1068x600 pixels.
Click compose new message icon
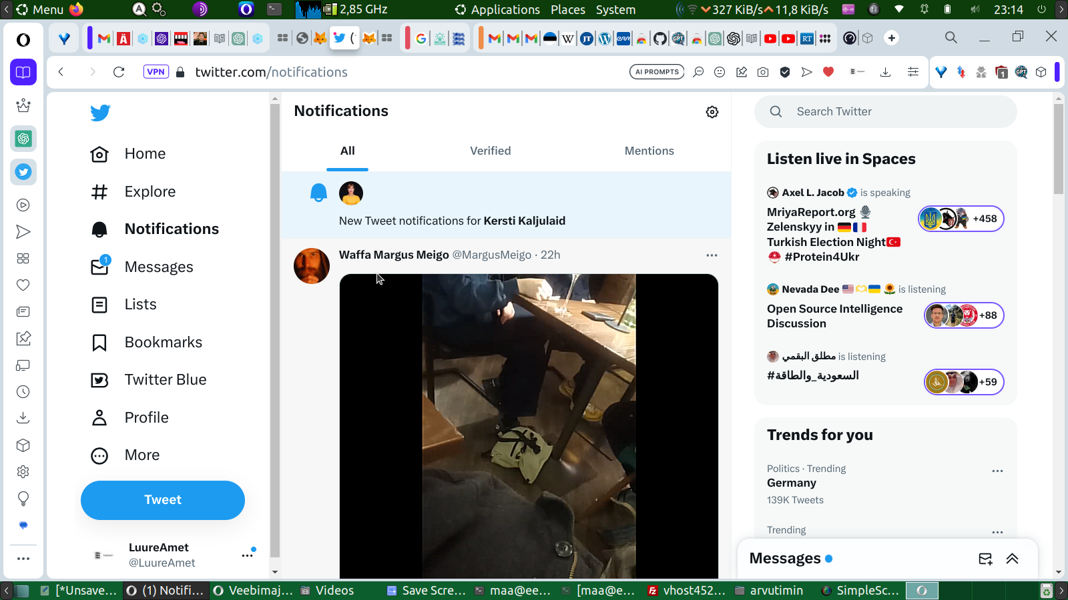coord(985,559)
